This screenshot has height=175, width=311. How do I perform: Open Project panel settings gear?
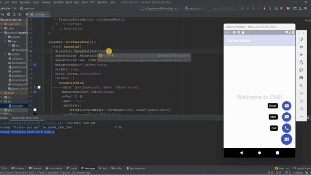click(x=27, y=14)
